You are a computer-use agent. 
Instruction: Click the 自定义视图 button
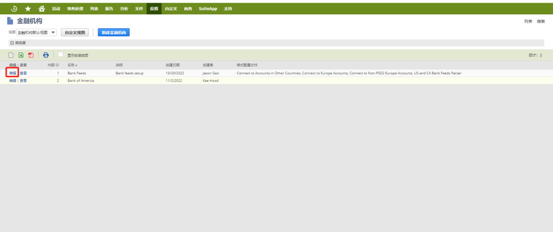tap(75, 32)
